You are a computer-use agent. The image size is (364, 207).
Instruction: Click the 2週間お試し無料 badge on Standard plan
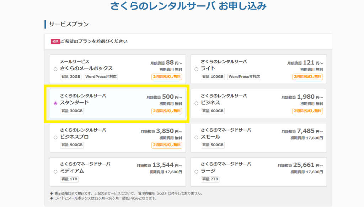pyautogui.click(x=167, y=111)
